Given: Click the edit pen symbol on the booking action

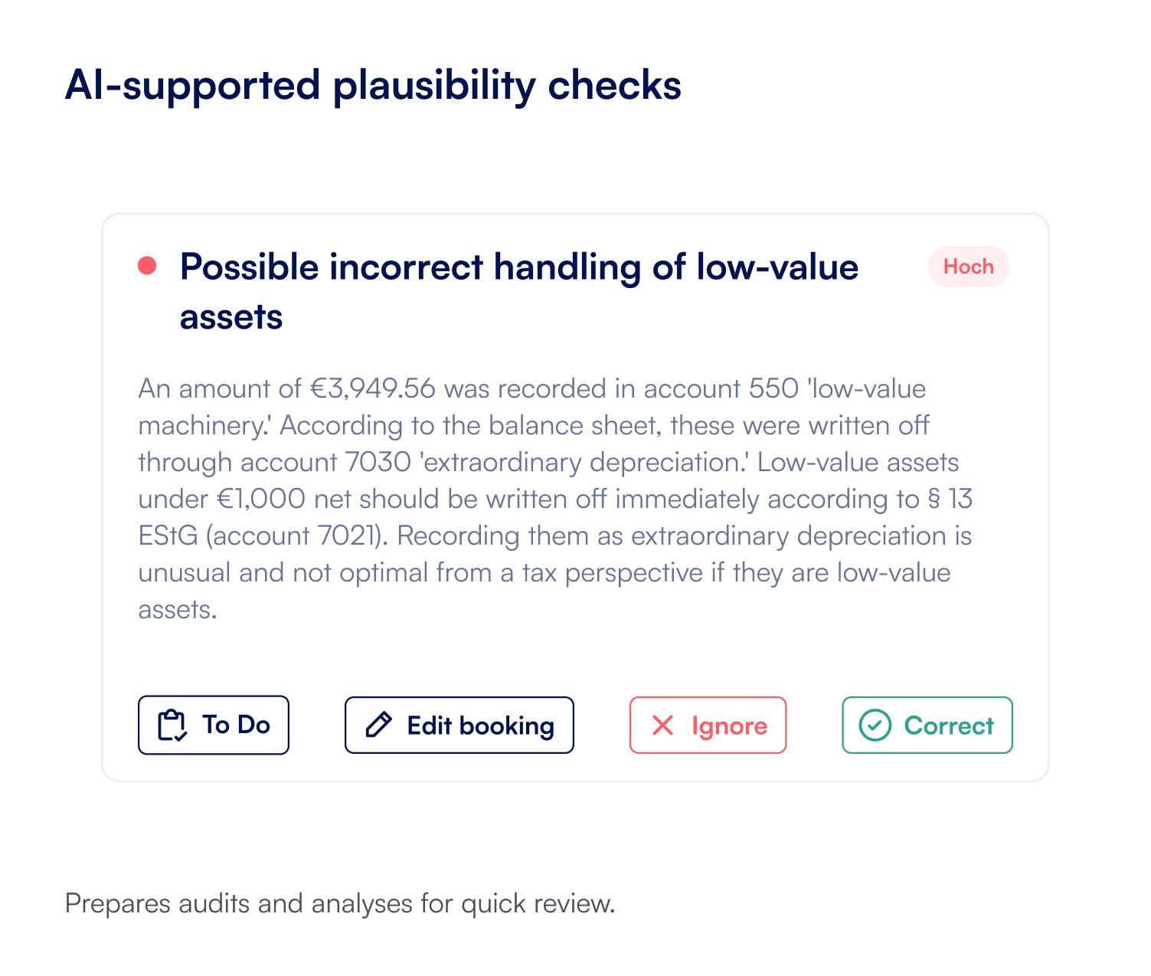Looking at the screenshot, I should pos(377,725).
